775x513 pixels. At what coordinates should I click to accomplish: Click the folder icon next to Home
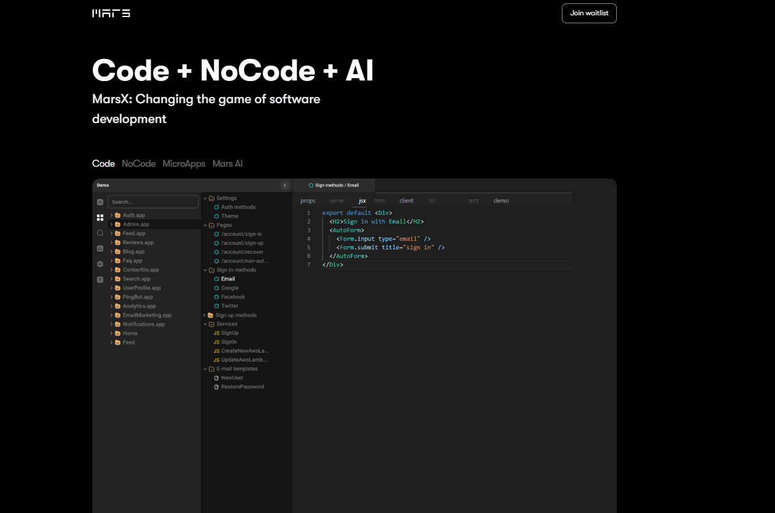(118, 333)
